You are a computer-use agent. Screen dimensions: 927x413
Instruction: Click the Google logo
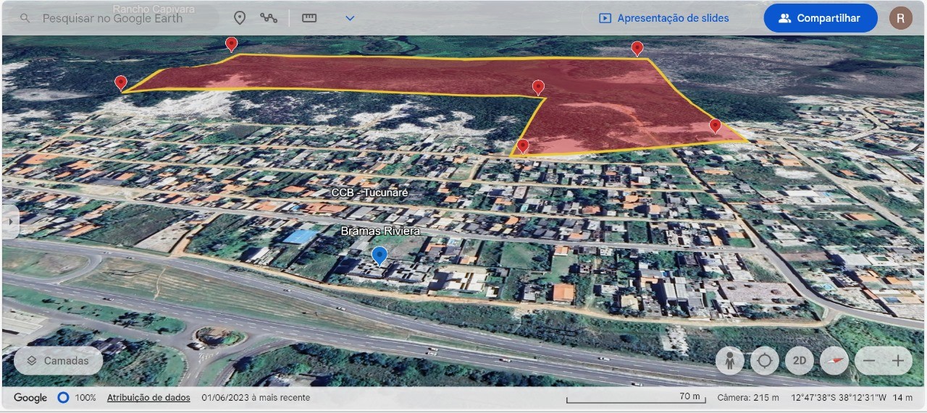pyautogui.click(x=30, y=398)
